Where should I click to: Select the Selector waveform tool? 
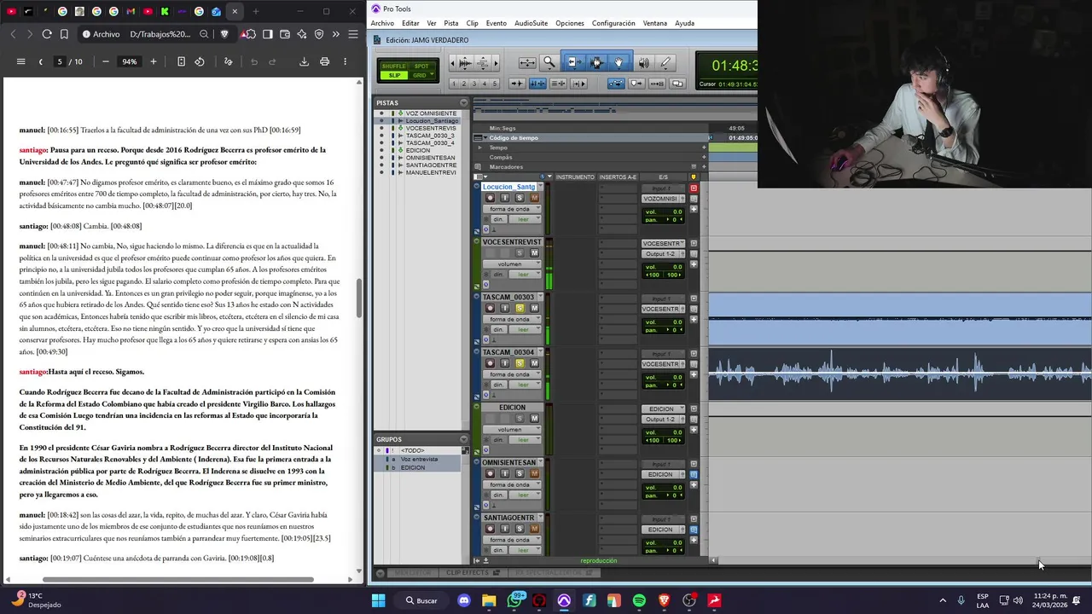[596, 62]
